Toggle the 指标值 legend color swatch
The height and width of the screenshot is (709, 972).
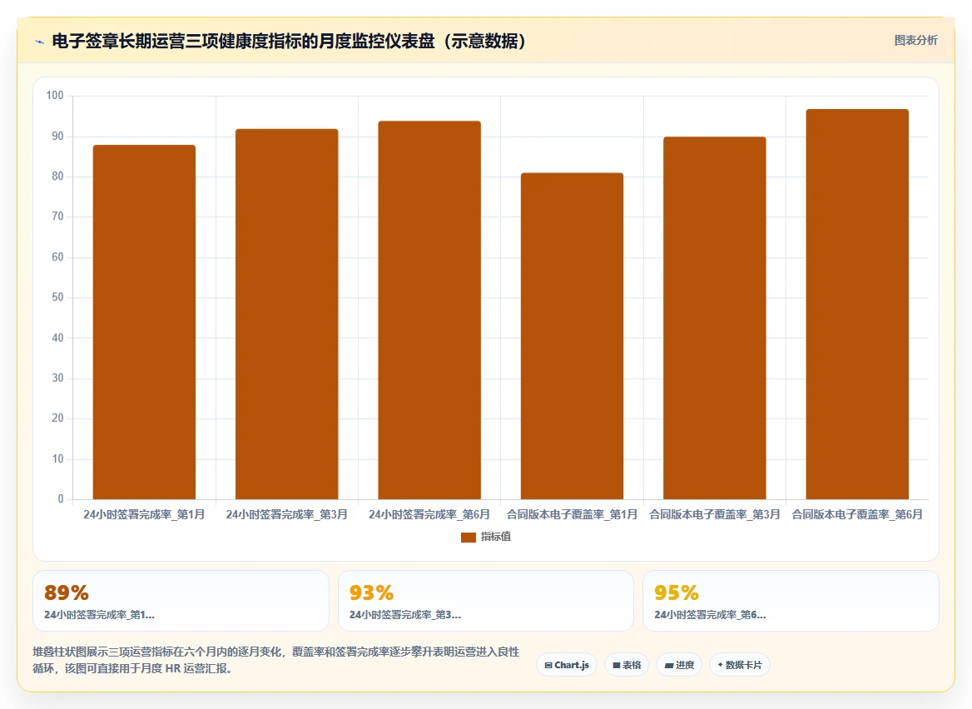[x=468, y=537]
